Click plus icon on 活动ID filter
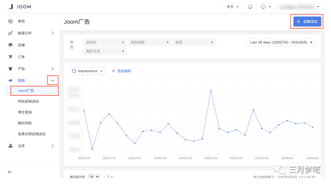331x184 pixels. (123, 42)
